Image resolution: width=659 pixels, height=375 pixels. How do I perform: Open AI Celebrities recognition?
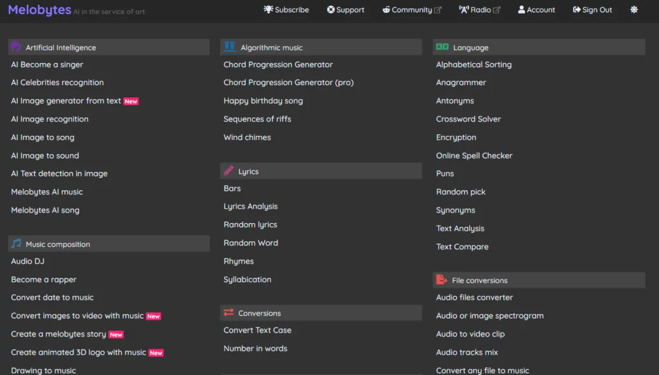[x=57, y=82]
